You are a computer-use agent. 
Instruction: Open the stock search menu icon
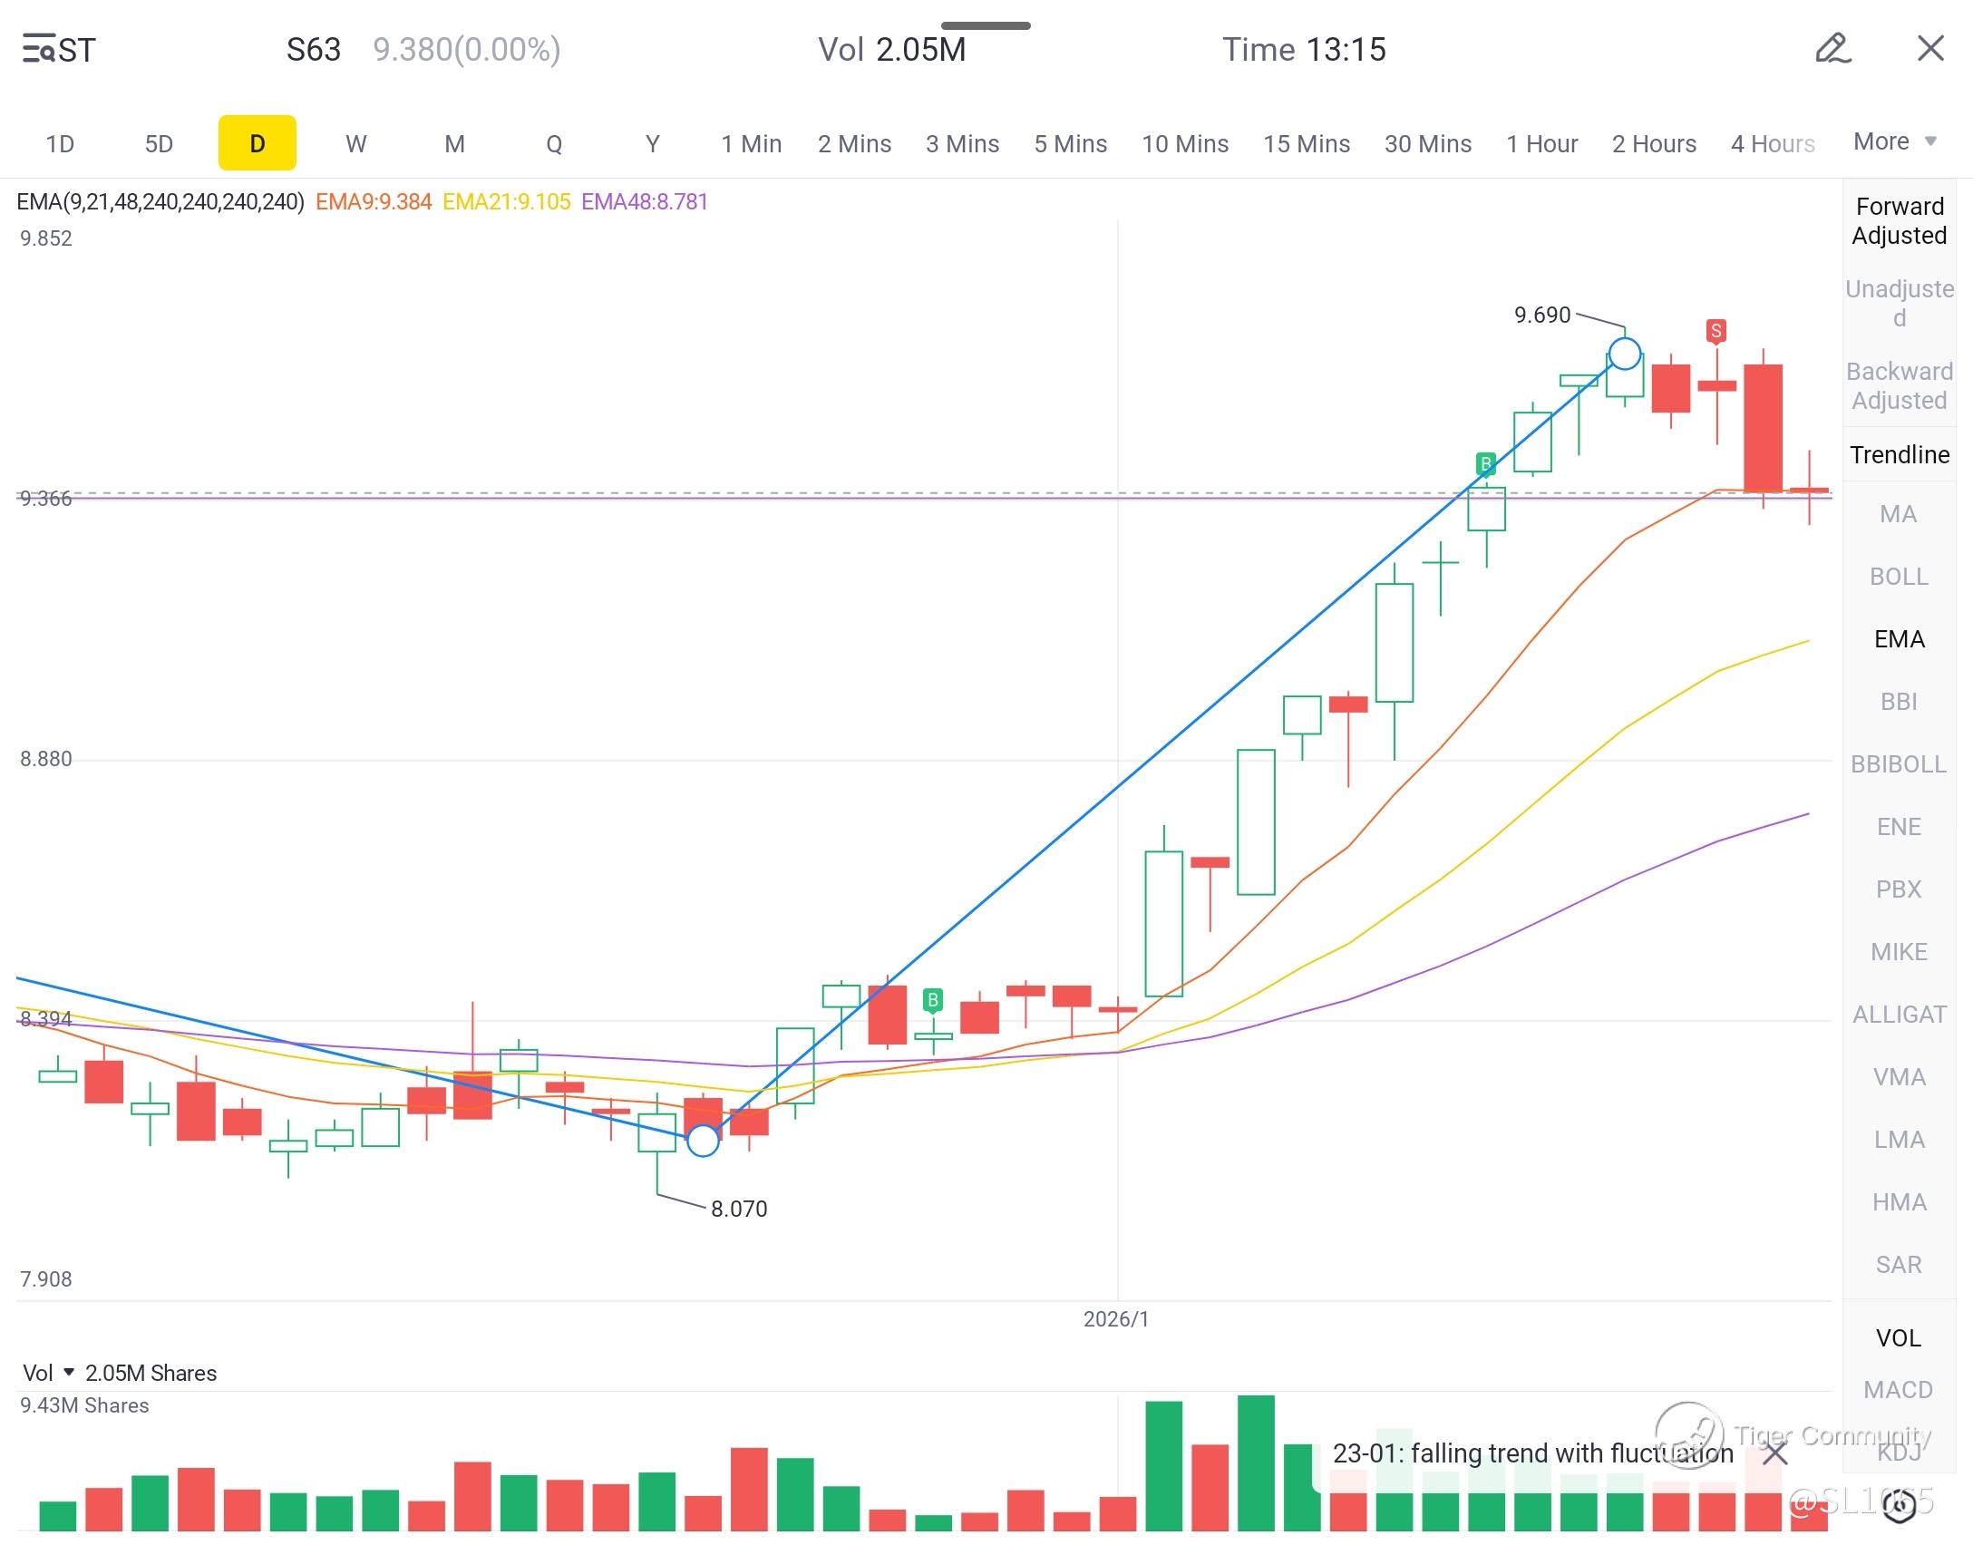[x=38, y=49]
